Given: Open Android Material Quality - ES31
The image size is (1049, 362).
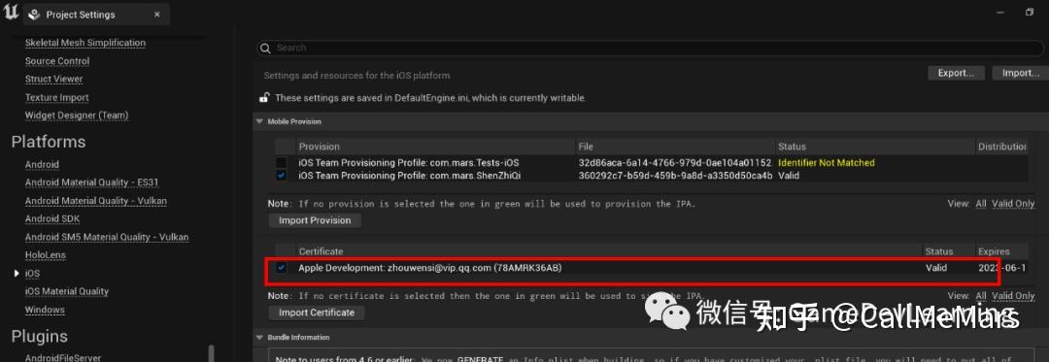Looking at the screenshot, I should coord(91,182).
